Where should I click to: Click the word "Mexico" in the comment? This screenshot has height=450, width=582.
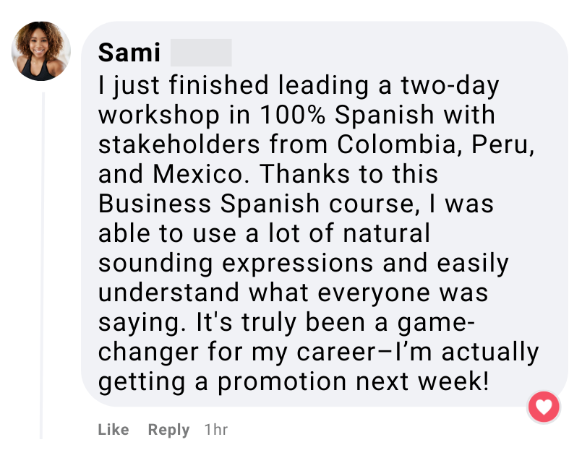[x=201, y=174]
